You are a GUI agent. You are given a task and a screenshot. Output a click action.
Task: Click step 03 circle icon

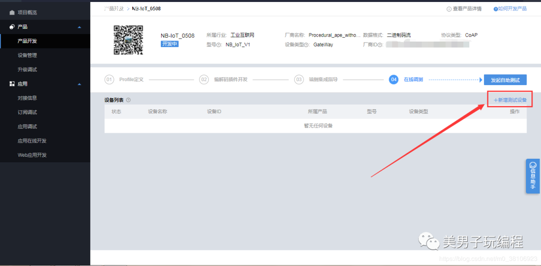299,80
